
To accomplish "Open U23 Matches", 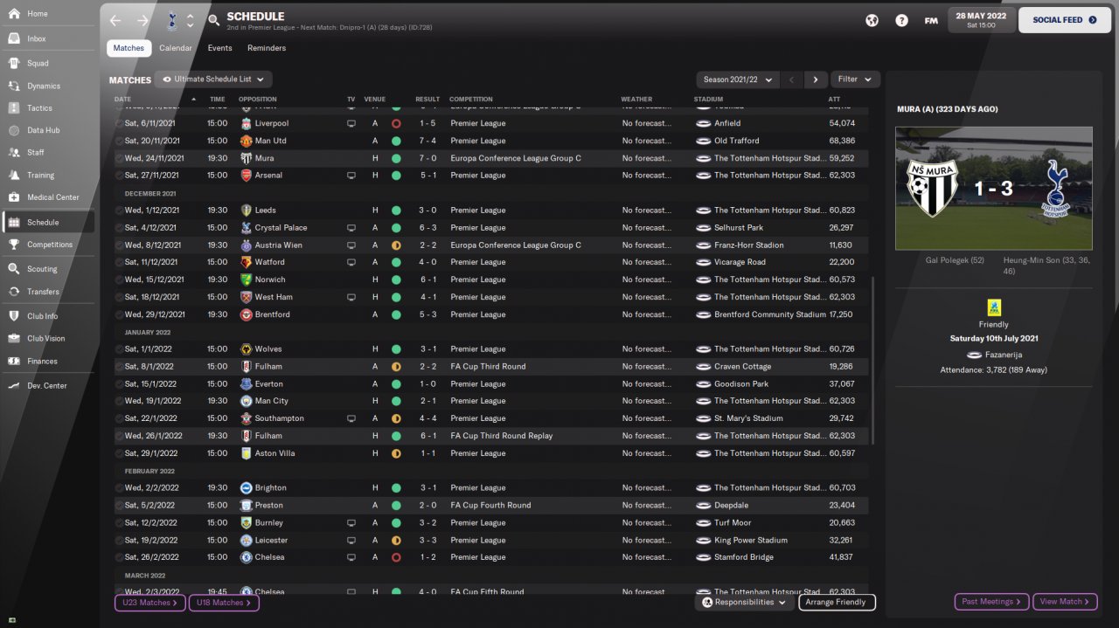I will 149,603.
